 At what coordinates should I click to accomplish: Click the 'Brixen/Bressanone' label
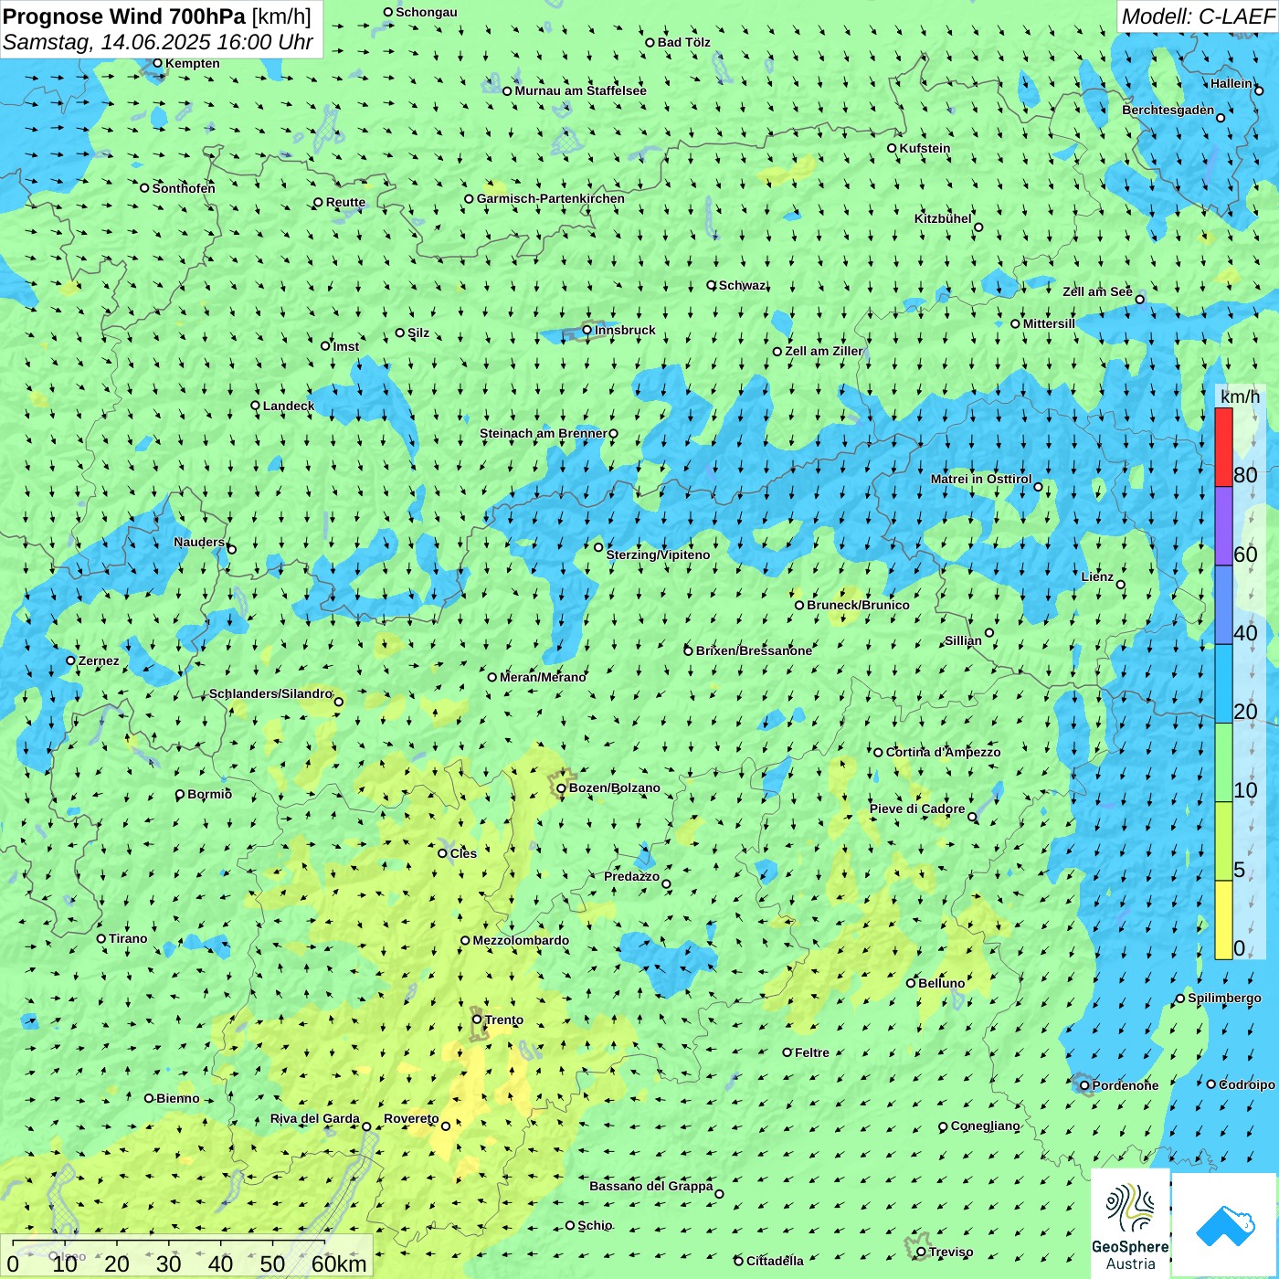[x=754, y=650]
